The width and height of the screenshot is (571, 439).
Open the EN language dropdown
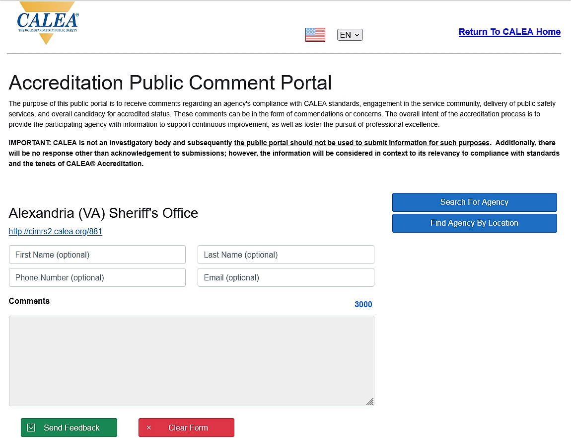tap(350, 35)
